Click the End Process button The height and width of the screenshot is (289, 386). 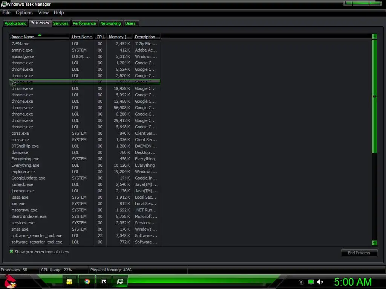click(x=359, y=253)
